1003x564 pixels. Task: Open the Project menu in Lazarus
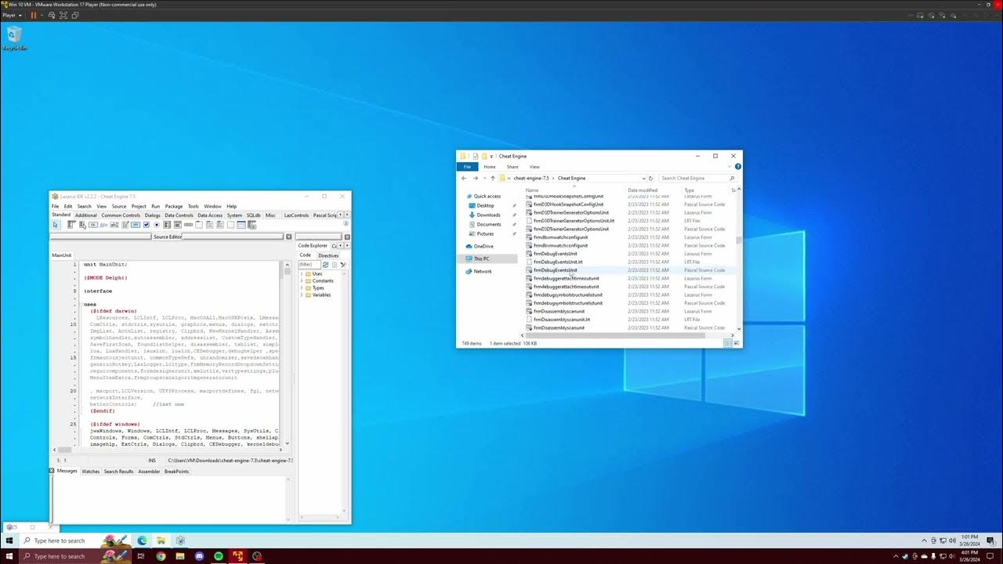coord(139,206)
